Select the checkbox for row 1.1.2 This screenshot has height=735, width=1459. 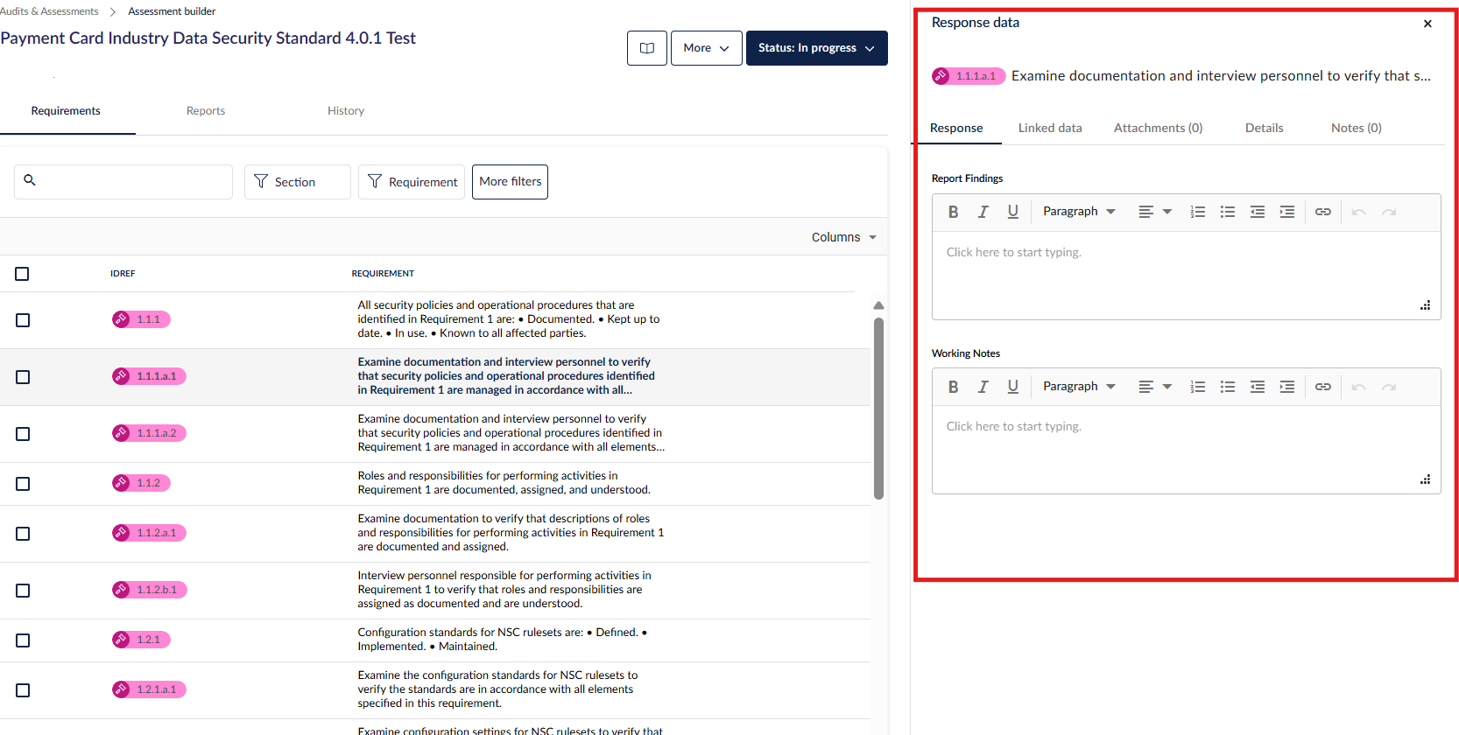click(x=23, y=484)
